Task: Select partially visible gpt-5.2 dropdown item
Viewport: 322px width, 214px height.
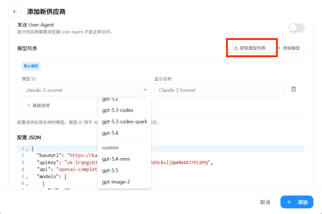Action: point(124,100)
